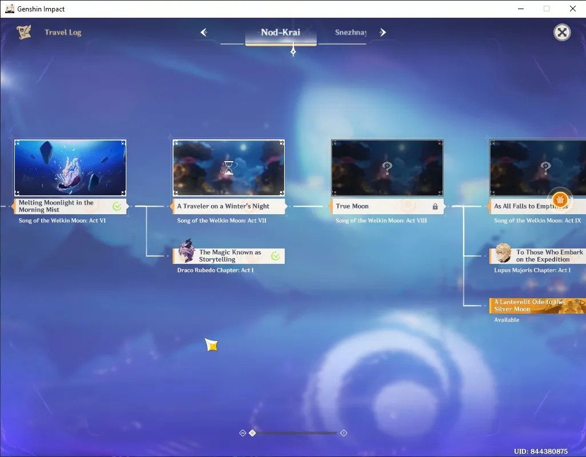Close the Travel Log with X icon
The height and width of the screenshot is (457, 586).
tap(562, 33)
